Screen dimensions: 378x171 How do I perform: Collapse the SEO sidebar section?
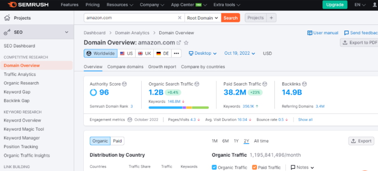tap(67, 32)
